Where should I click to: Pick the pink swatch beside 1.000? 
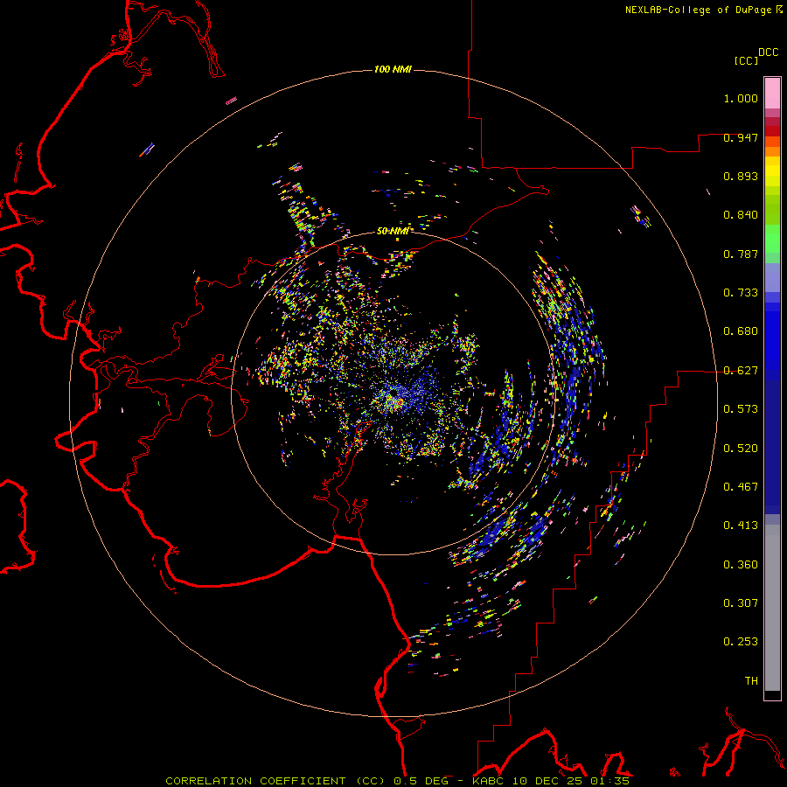point(772,94)
